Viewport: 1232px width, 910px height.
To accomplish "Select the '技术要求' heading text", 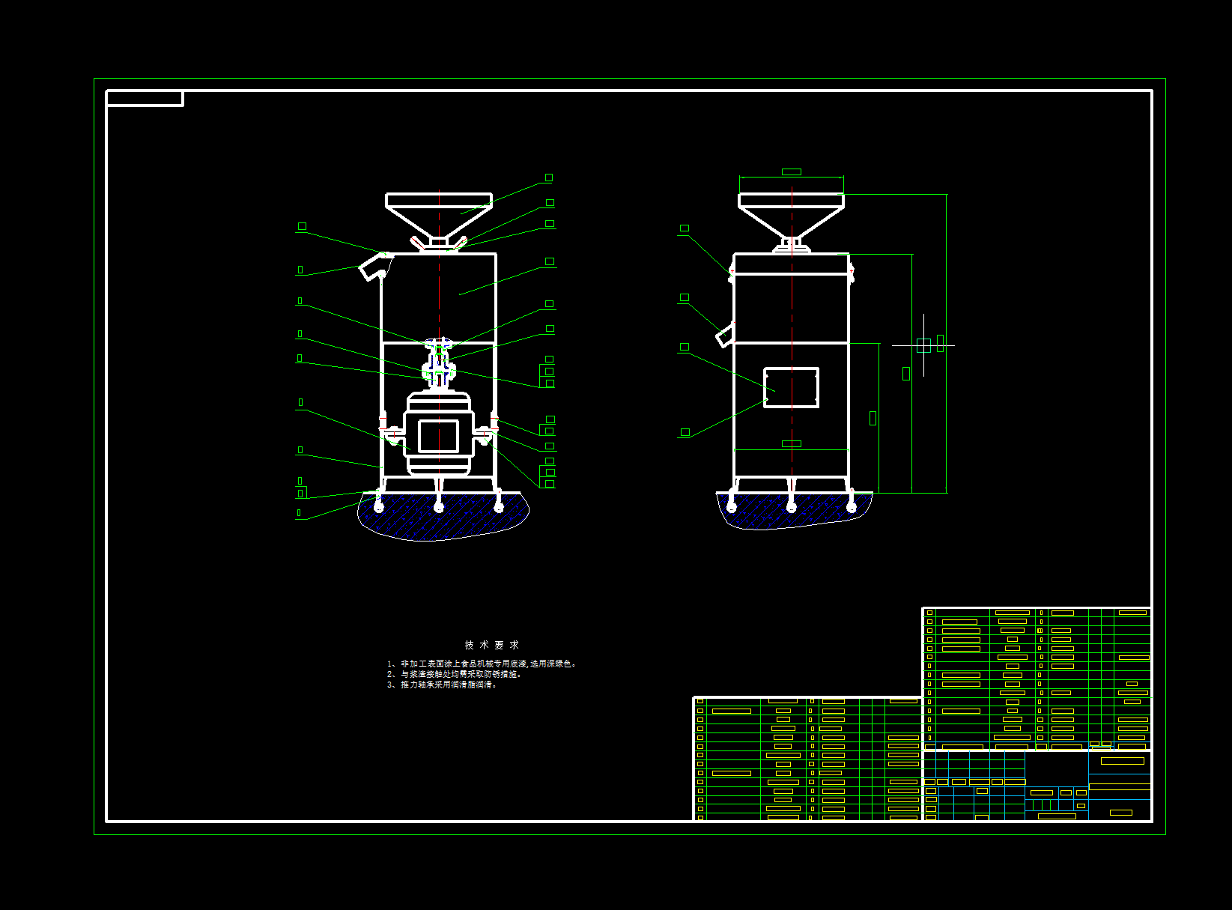I will 491,645.
